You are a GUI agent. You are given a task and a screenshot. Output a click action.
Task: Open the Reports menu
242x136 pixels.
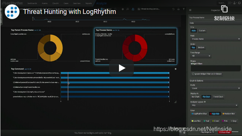89,3
